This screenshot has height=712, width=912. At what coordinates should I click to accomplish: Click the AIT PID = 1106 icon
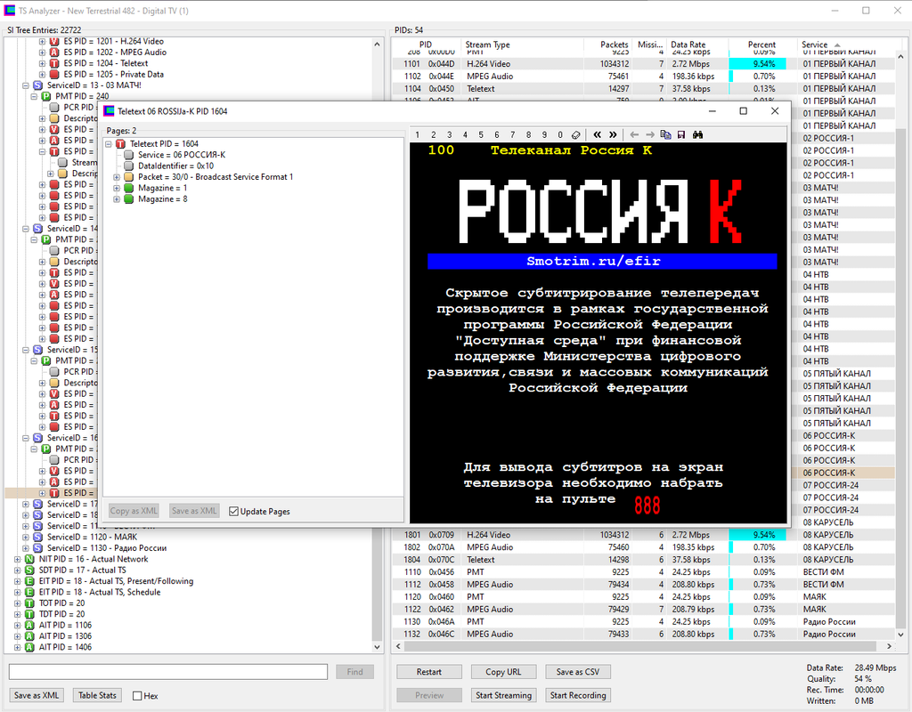click(29, 626)
